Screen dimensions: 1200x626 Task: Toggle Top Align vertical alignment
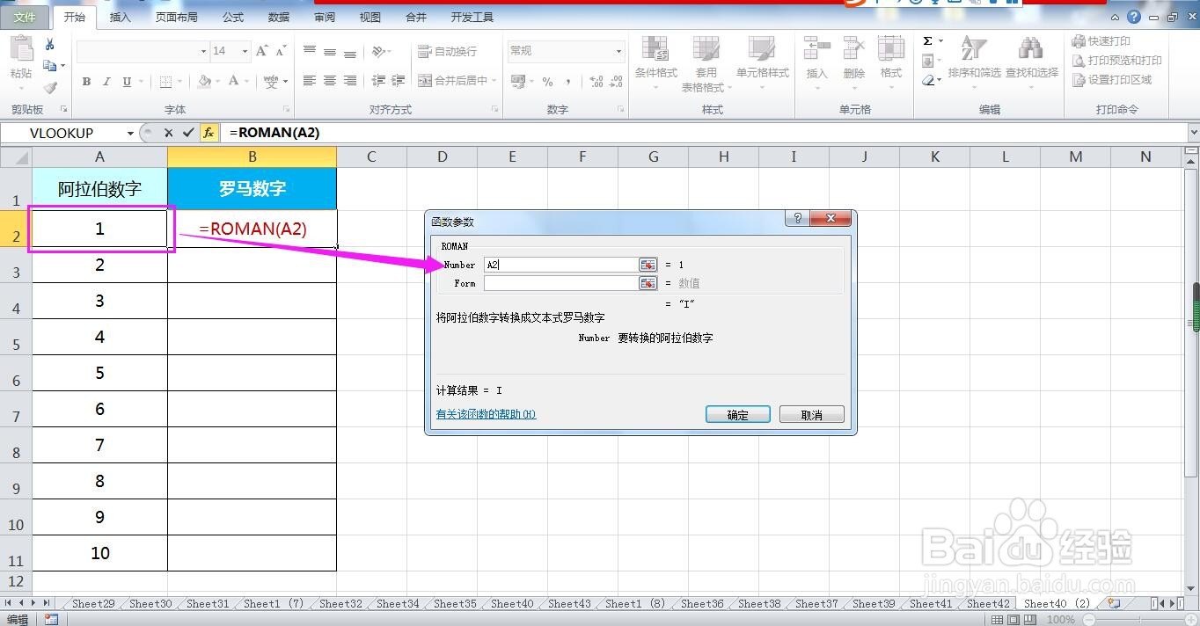310,52
